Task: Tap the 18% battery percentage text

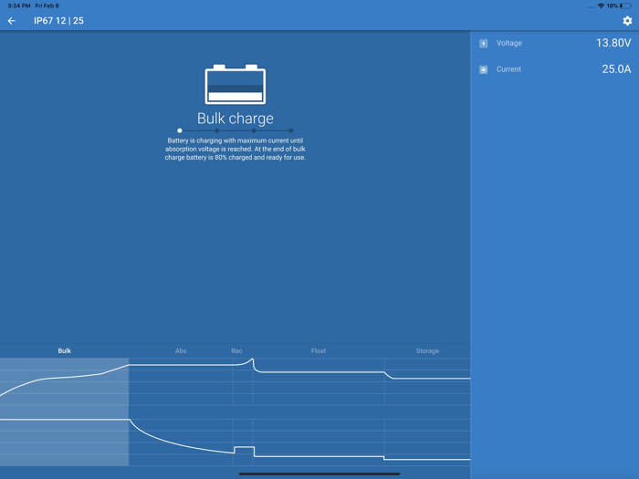Action: tap(613, 5)
